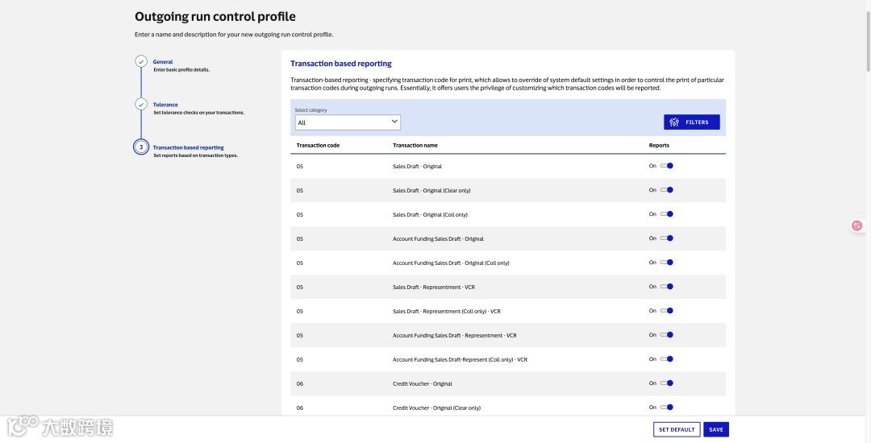Viewport: 871px width, 443px height.
Task: Click the Set Default button
Action: [677, 429]
